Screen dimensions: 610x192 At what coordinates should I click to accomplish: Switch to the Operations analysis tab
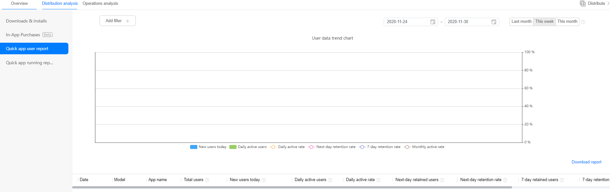(x=100, y=4)
